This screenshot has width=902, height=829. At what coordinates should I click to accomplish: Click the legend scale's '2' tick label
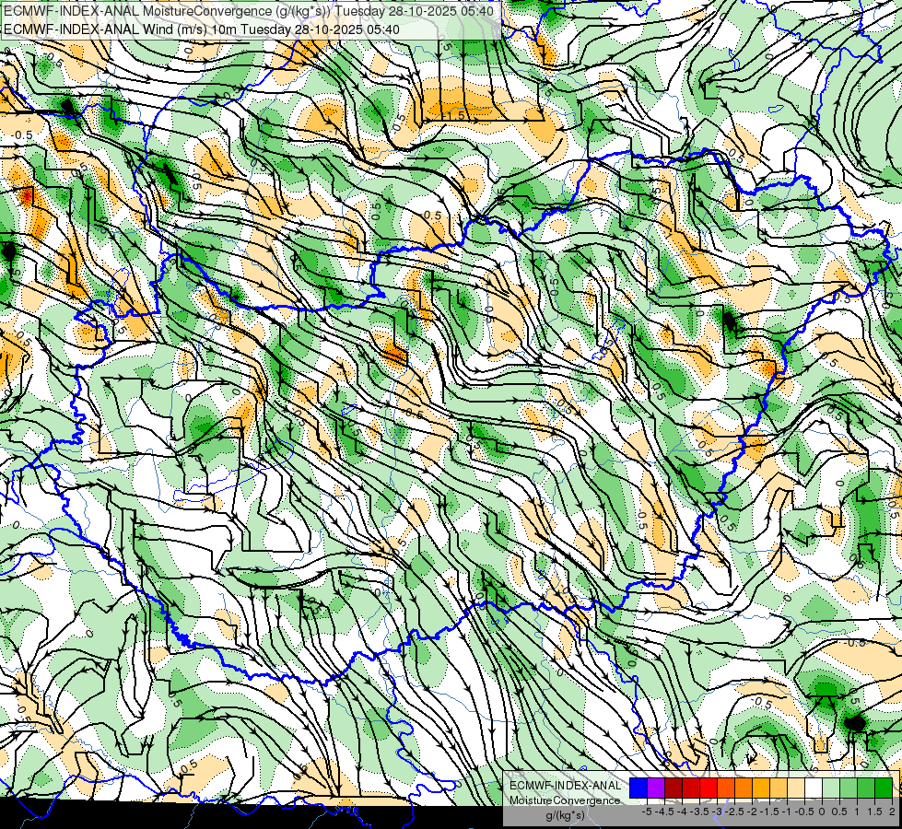click(892, 811)
